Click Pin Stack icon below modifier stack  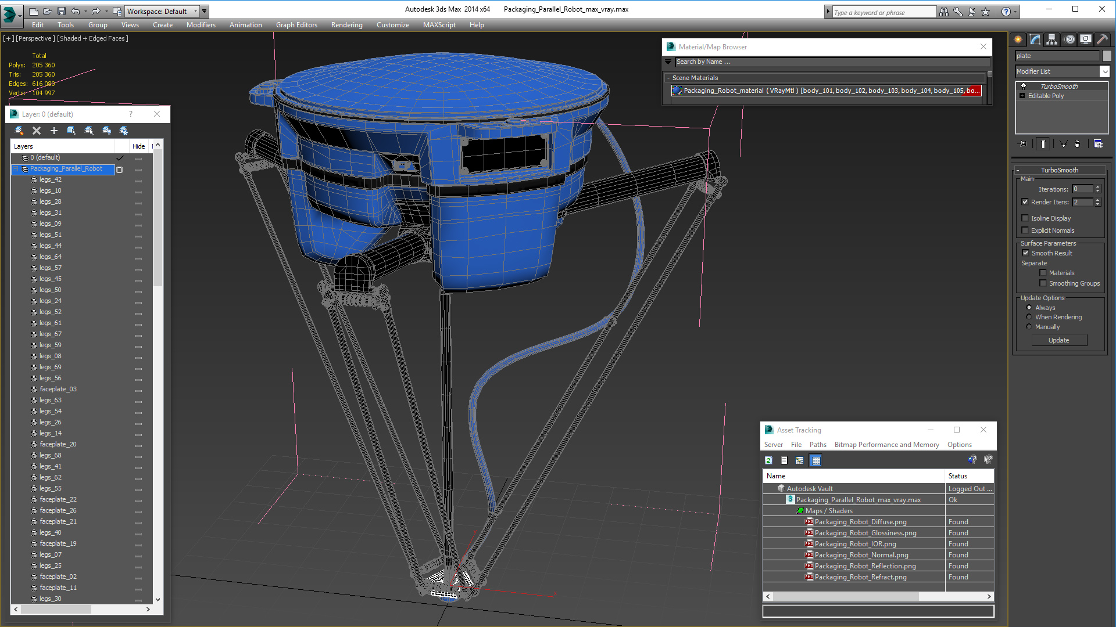click(1023, 144)
